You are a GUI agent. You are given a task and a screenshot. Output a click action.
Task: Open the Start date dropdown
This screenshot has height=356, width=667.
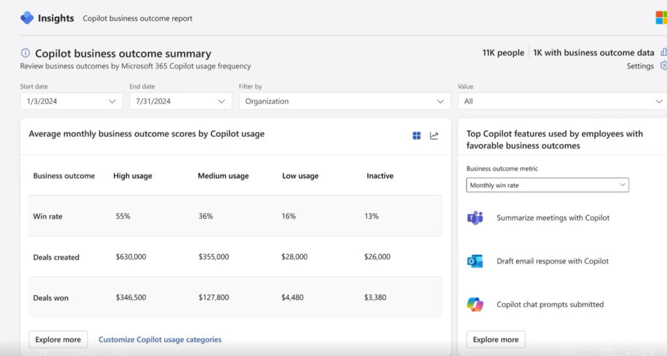tap(72, 101)
